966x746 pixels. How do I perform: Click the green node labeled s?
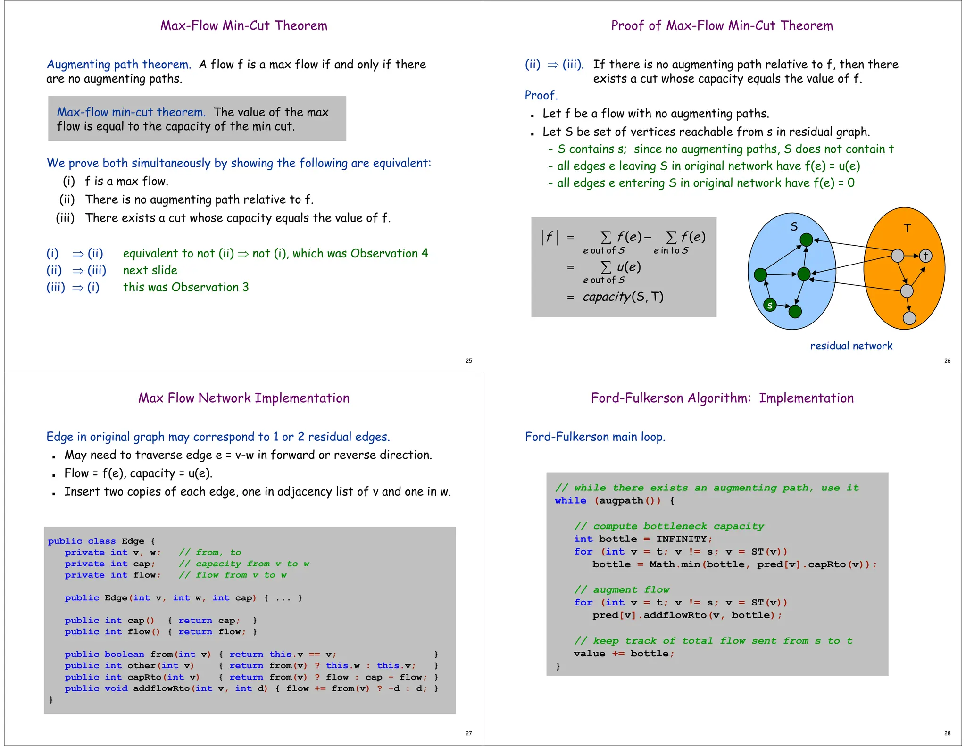(x=770, y=305)
